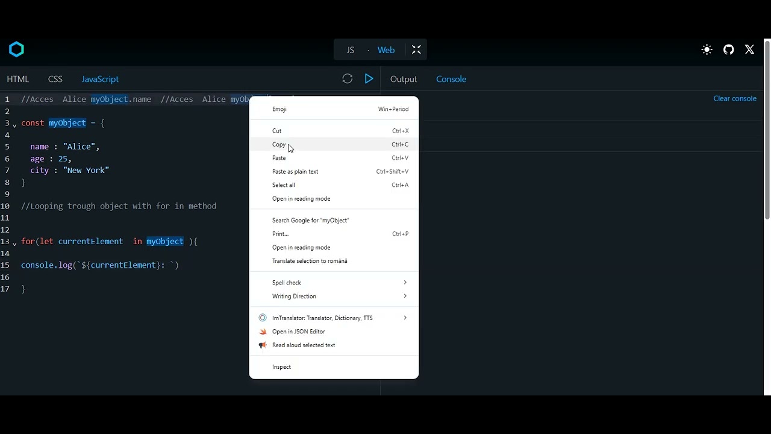
Task: Expand the Writing Direction submenu
Action: [x=334, y=297]
